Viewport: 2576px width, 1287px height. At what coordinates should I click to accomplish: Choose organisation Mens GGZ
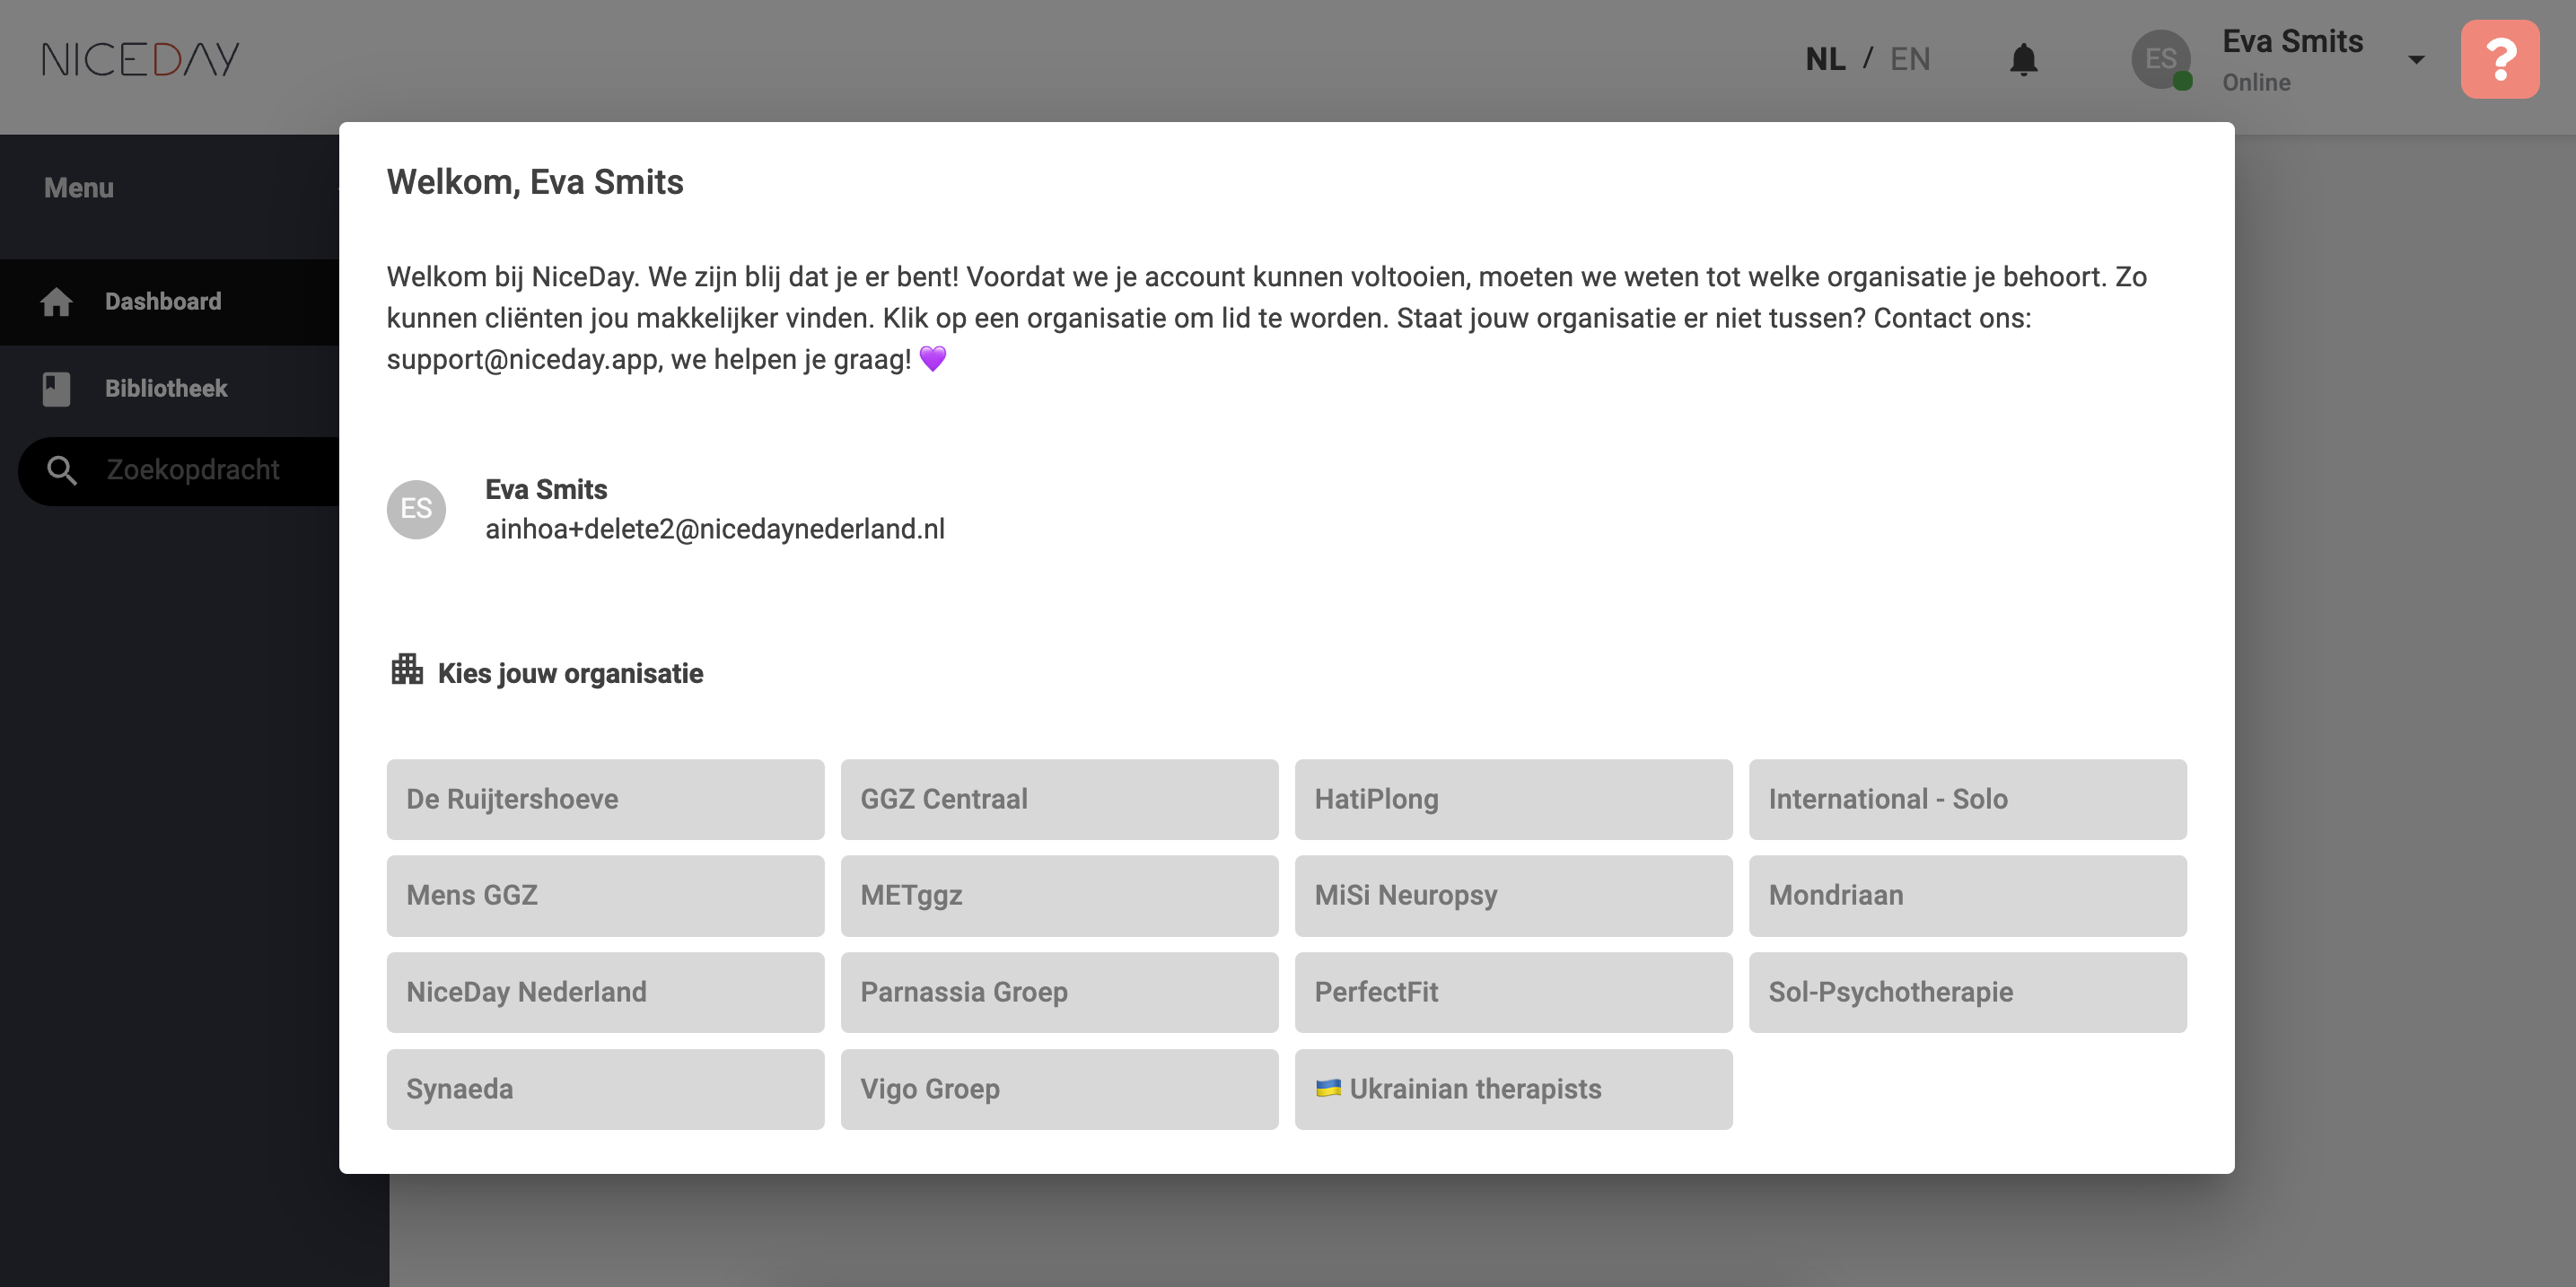tap(605, 895)
